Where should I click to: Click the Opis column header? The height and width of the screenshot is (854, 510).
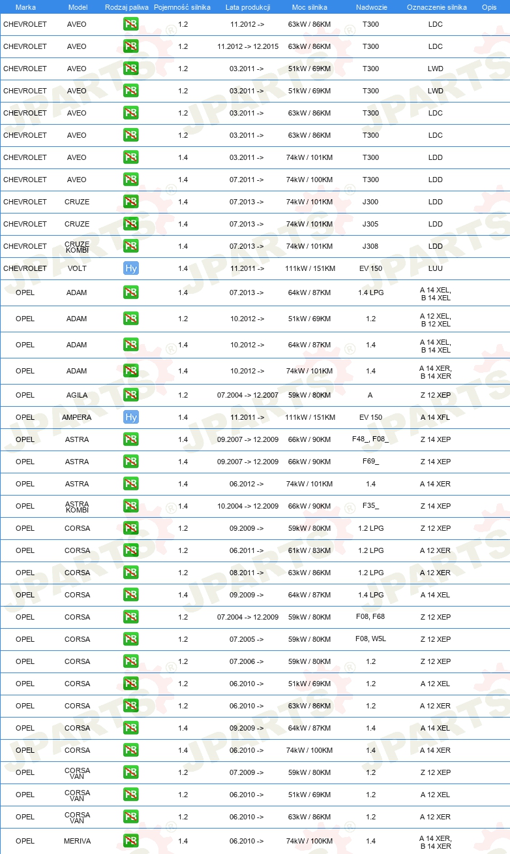point(489,7)
